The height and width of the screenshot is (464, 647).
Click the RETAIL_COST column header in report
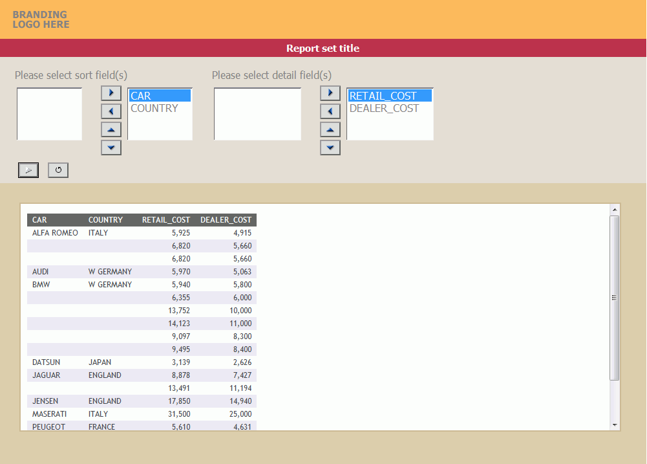166,220
